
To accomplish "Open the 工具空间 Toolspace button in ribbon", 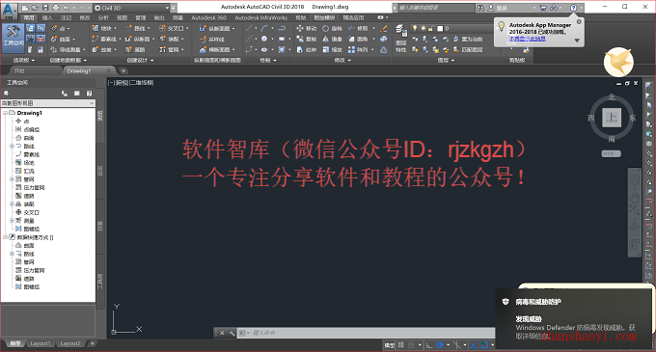I will [x=13, y=38].
